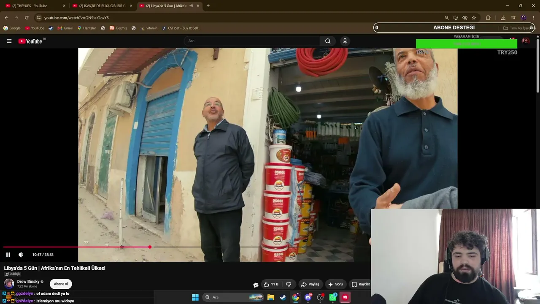Open Windows Start menu
Viewport: 540px width, 304px height.
[x=195, y=297]
